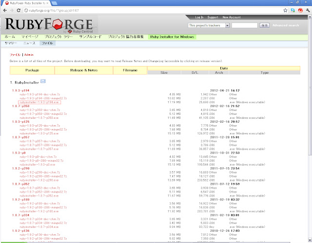
Task: Open サンプルコード tab
Action: tap(90, 37)
